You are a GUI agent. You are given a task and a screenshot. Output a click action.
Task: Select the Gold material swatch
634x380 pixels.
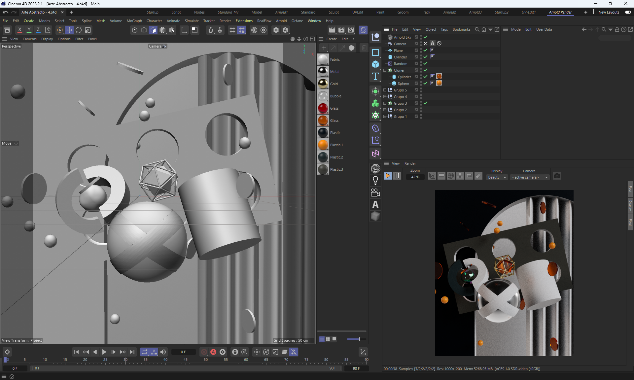[x=323, y=84]
